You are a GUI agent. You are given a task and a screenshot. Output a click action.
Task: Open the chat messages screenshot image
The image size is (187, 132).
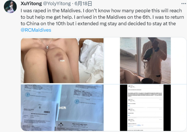click(145, 108)
